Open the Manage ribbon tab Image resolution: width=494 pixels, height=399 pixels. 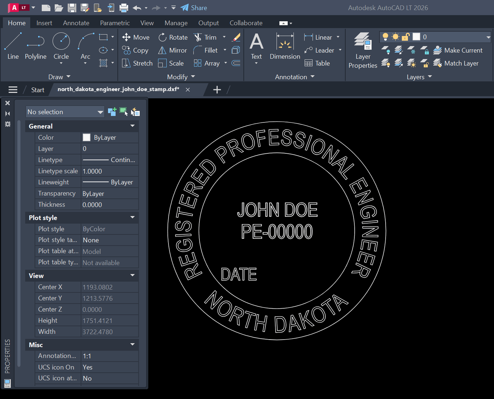point(176,23)
